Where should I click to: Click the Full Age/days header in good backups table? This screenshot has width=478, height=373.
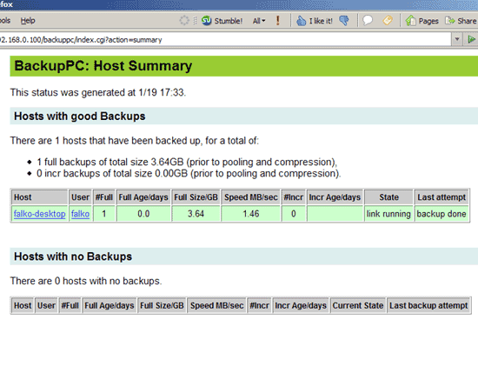tap(143, 197)
